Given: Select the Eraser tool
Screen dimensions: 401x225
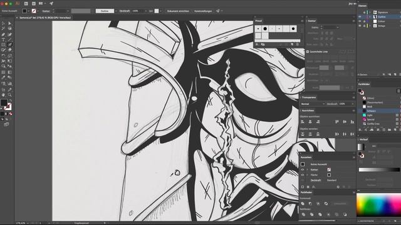Looking at the screenshot, I should click(10, 50).
